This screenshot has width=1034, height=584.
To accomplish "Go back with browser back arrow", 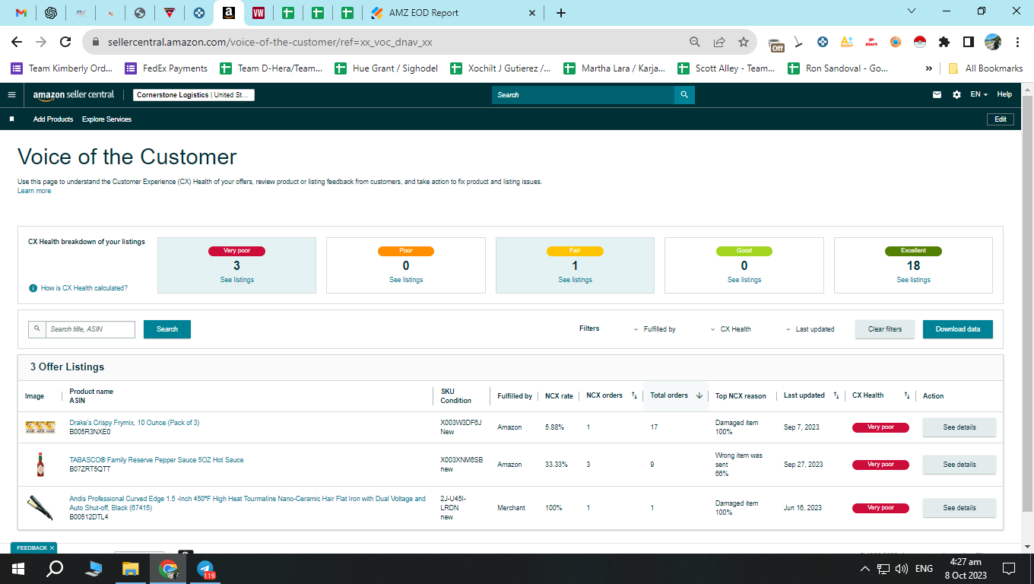I will click(x=17, y=42).
